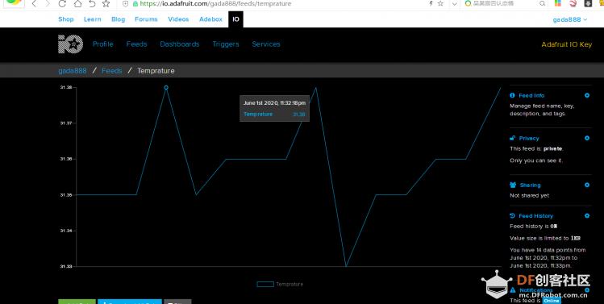The height and width of the screenshot is (304, 604).
Task: Click 'Not shared yet' text
Action: click(x=529, y=196)
